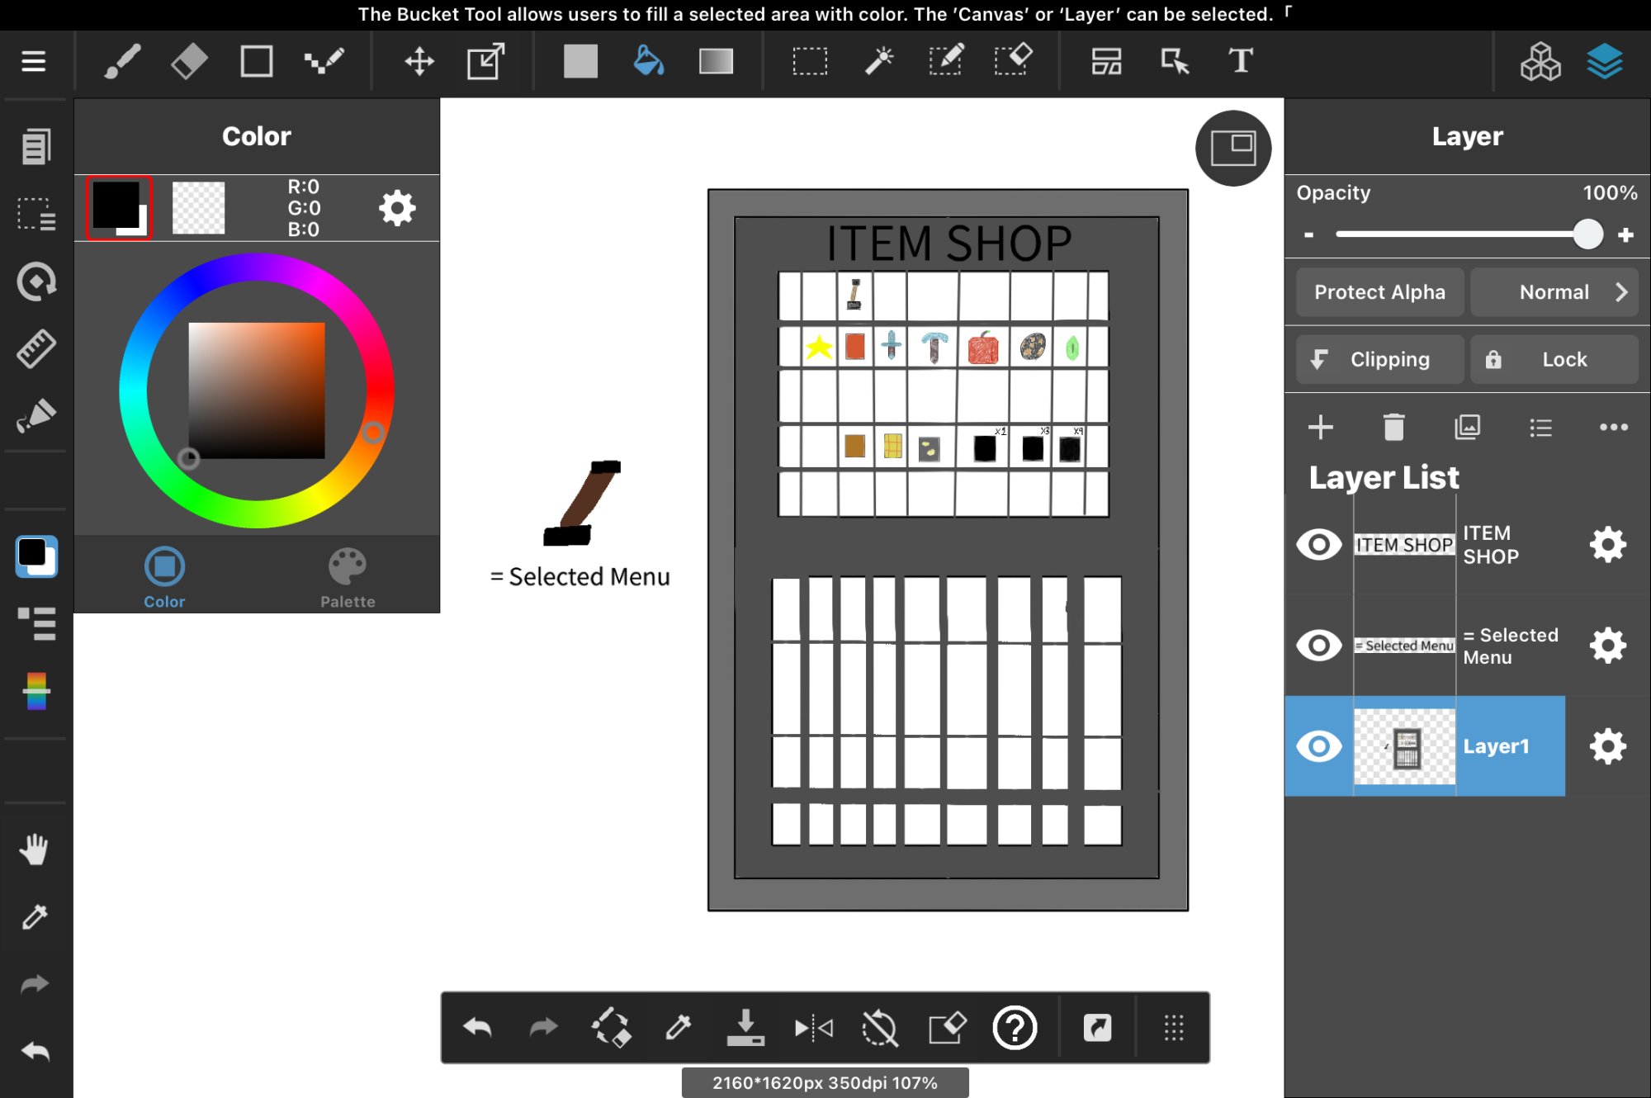1651x1098 pixels.
Task: Pick the Move tool
Action: coord(419,61)
